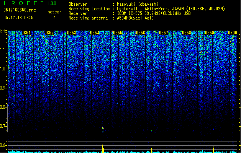Click the kHz axis unit label
This screenshot has height=153, width=241.
pyautogui.click(x=3, y=31)
